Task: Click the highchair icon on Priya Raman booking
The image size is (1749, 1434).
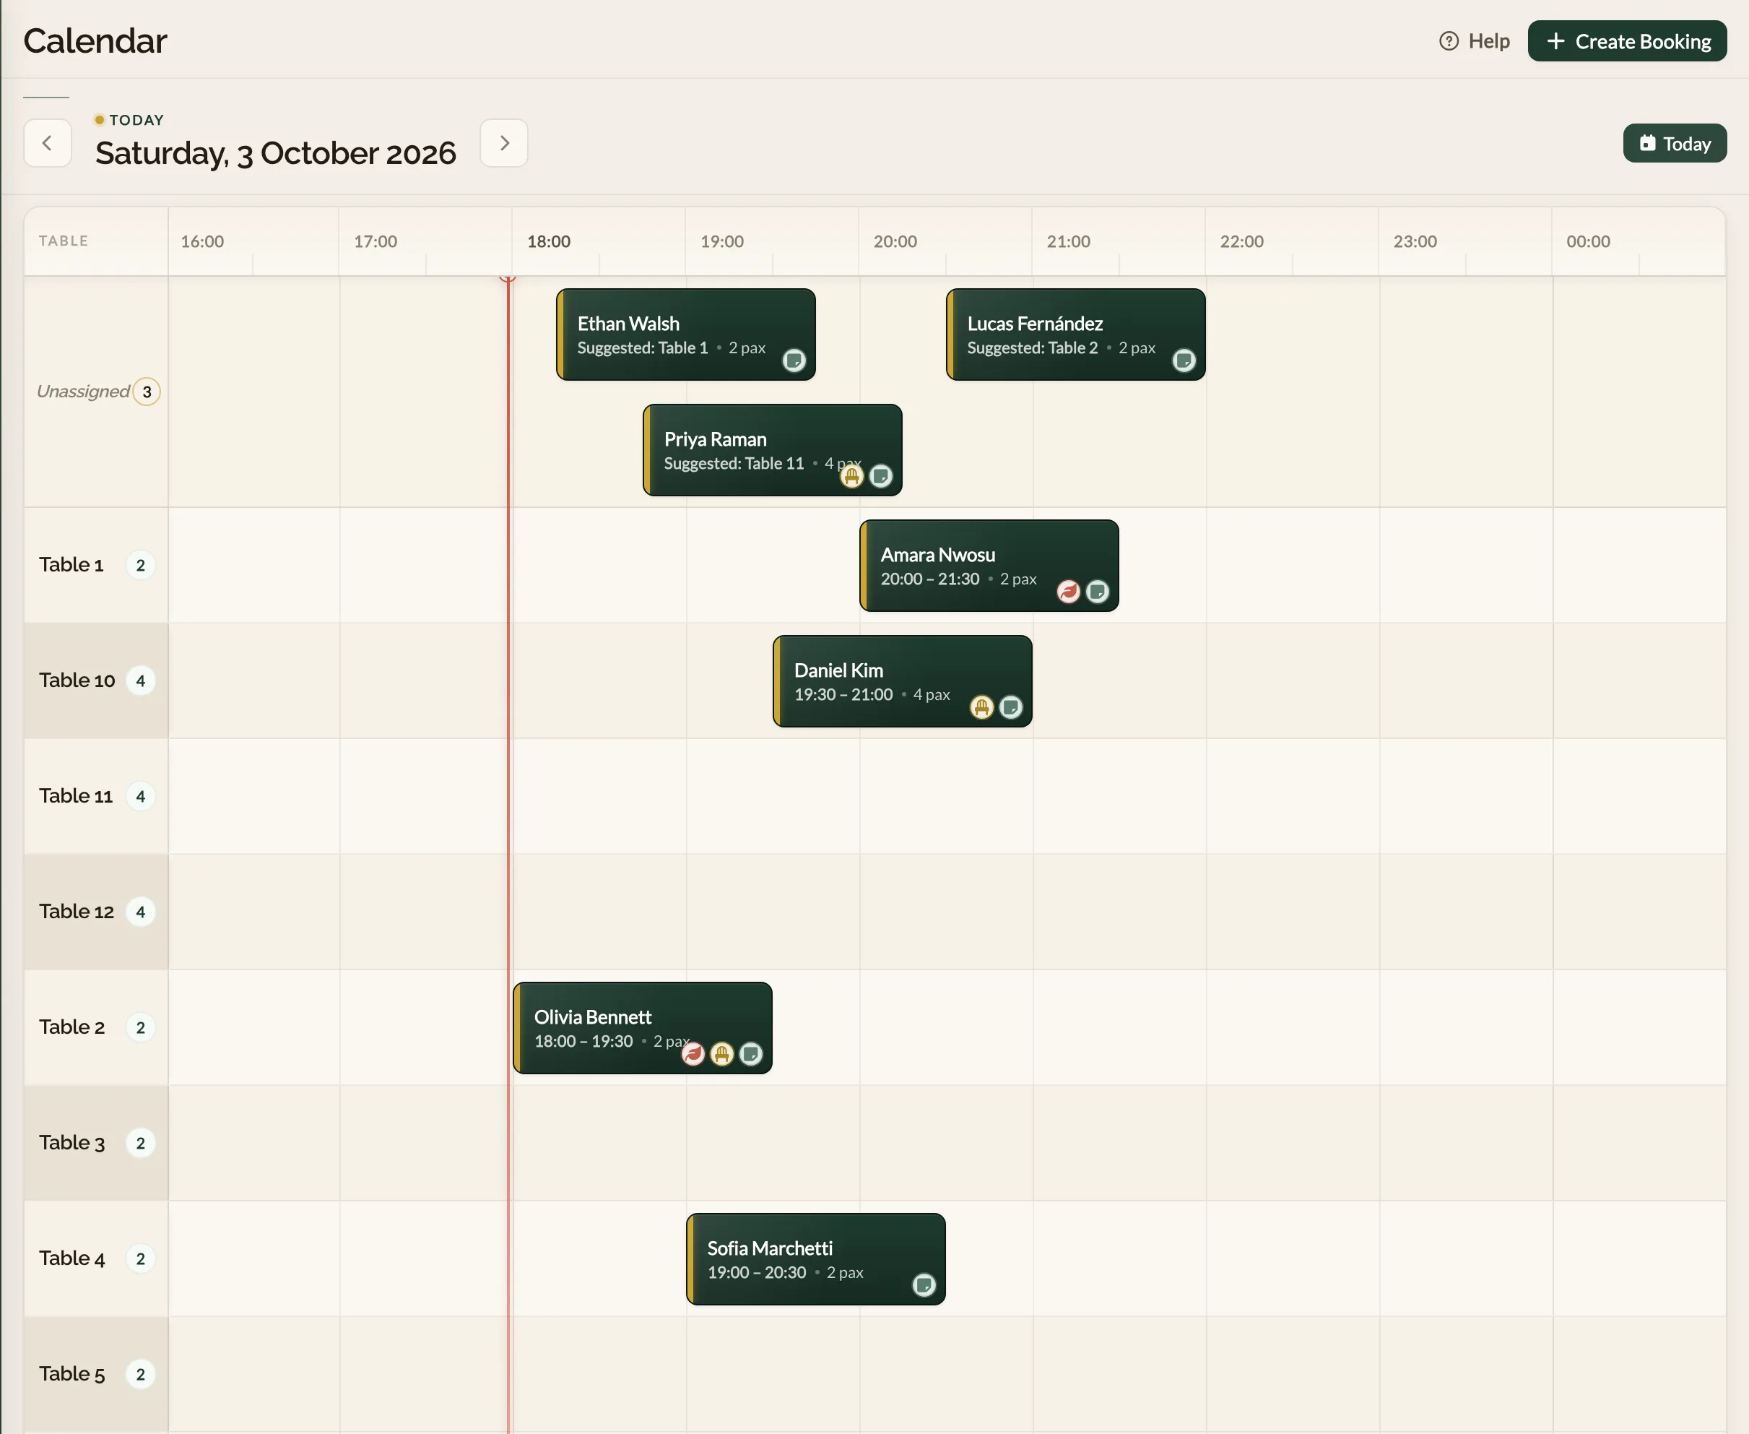Action: tap(851, 476)
